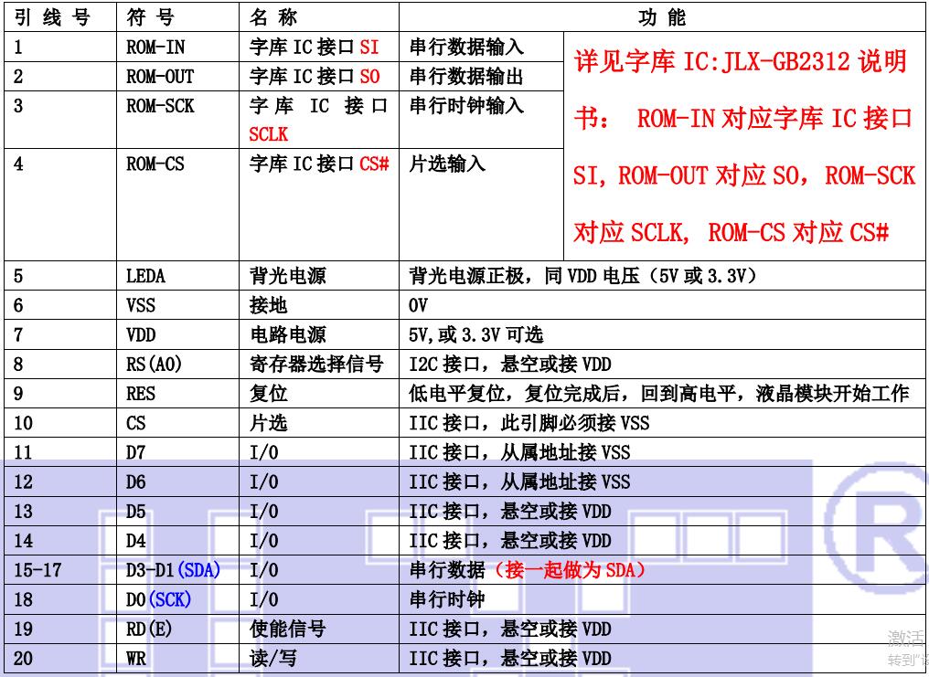
Task: Click the red SCLK label
Action: (268, 134)
